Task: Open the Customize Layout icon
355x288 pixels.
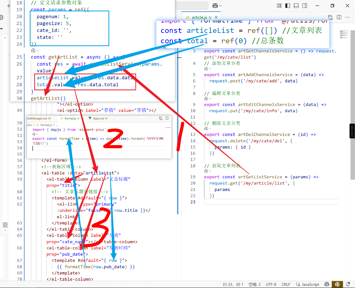Action: (x=279, y=6)
